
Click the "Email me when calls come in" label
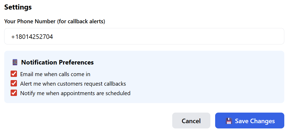pyautogui.click(x=55, y=74)
